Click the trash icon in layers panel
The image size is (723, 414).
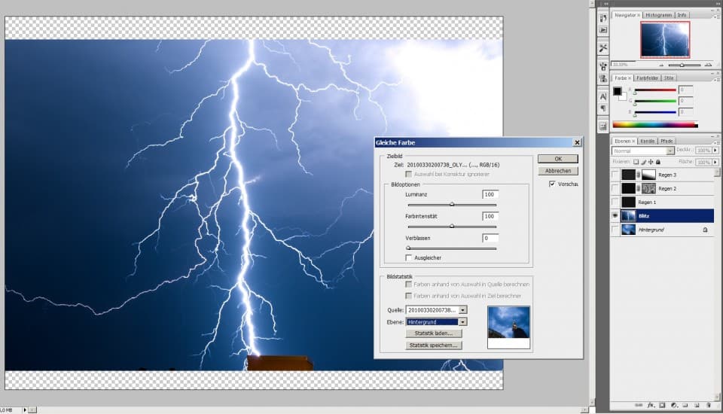[709, 405]
